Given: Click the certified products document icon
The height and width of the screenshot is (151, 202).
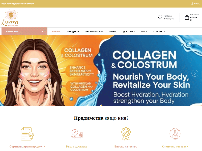Looking at the screenshot, I should [x=27, y=134].
